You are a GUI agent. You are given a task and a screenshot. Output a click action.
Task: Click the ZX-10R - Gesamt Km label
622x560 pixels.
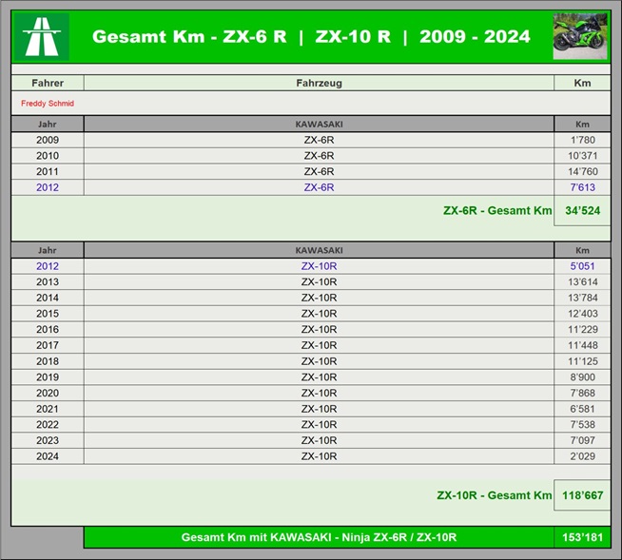(x=494, y=495)
